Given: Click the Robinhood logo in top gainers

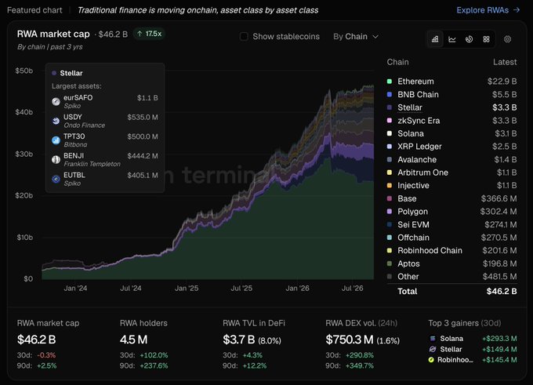Looking at the screenshot, I should click(x=431, y=359).
